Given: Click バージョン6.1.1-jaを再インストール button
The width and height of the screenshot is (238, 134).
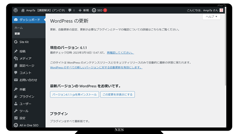Looking at the screenshot, I should point(74,94).
